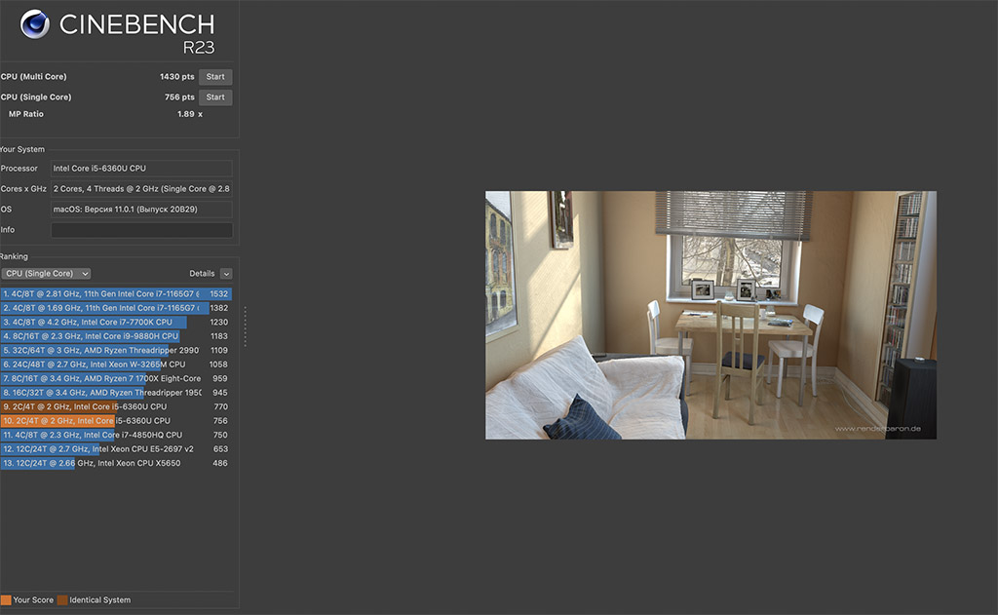Click the CPU (Multi Core) label

pos(34,77)
